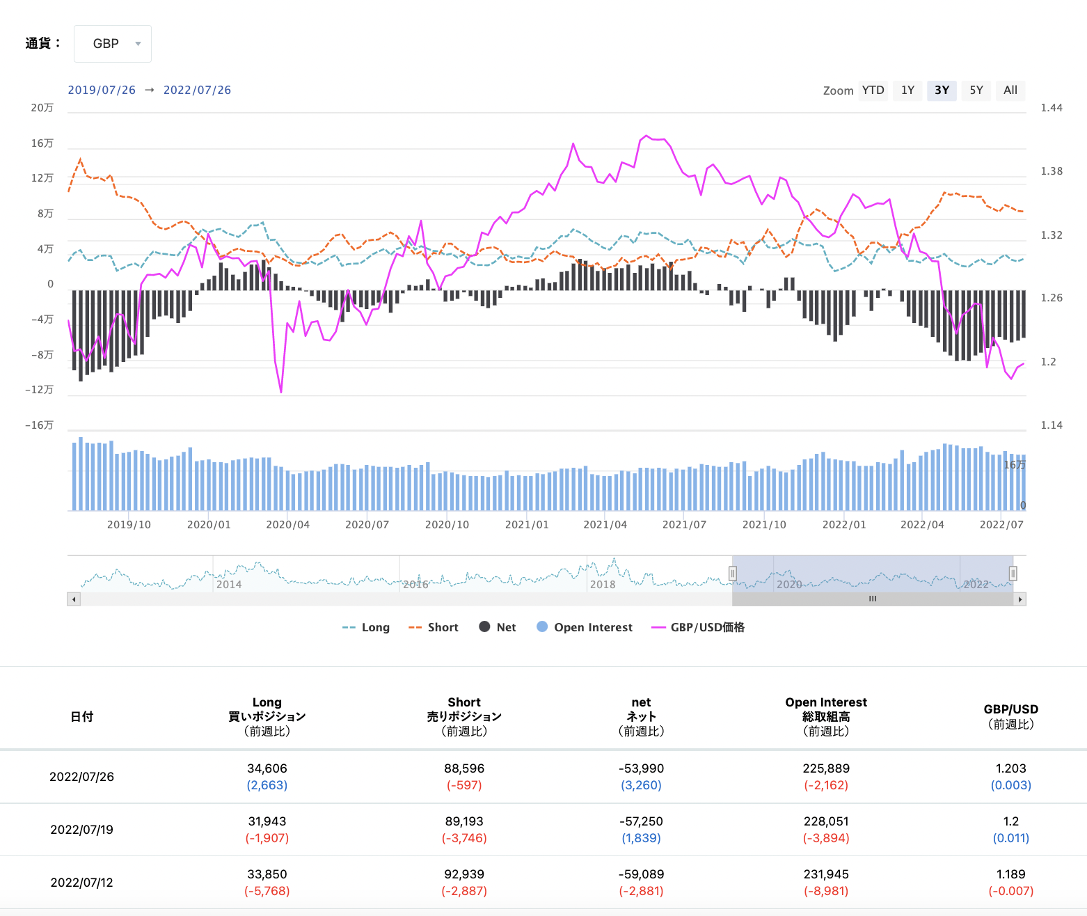Click the Open Interest value 228,051
Image resolution: width=1087 pixels, height=916 pixels.
coord(826,821)
